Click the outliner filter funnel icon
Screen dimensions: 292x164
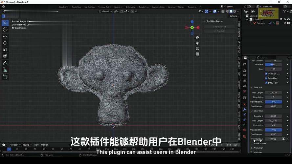(284, 11)
